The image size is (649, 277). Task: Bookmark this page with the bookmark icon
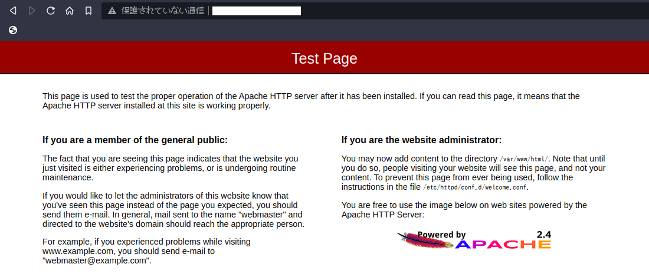[x=88, y=11]
